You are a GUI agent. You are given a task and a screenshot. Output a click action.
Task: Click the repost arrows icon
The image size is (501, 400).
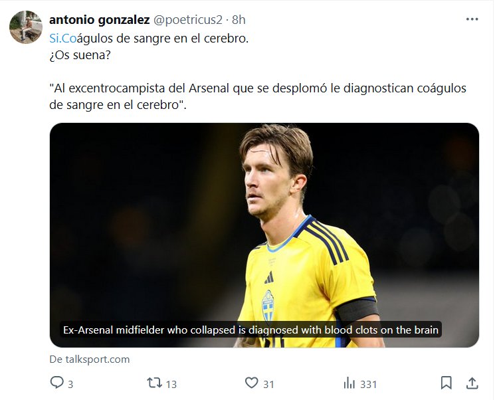(x=154, y=383)
